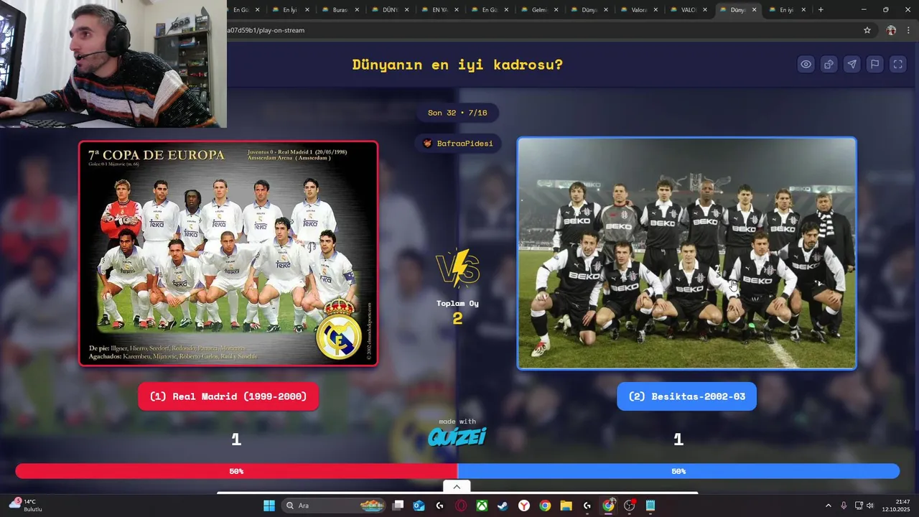Open Task View from the taskbar
Image resolution: width=919 pixels, height=517 pixels.
(398, 506)
